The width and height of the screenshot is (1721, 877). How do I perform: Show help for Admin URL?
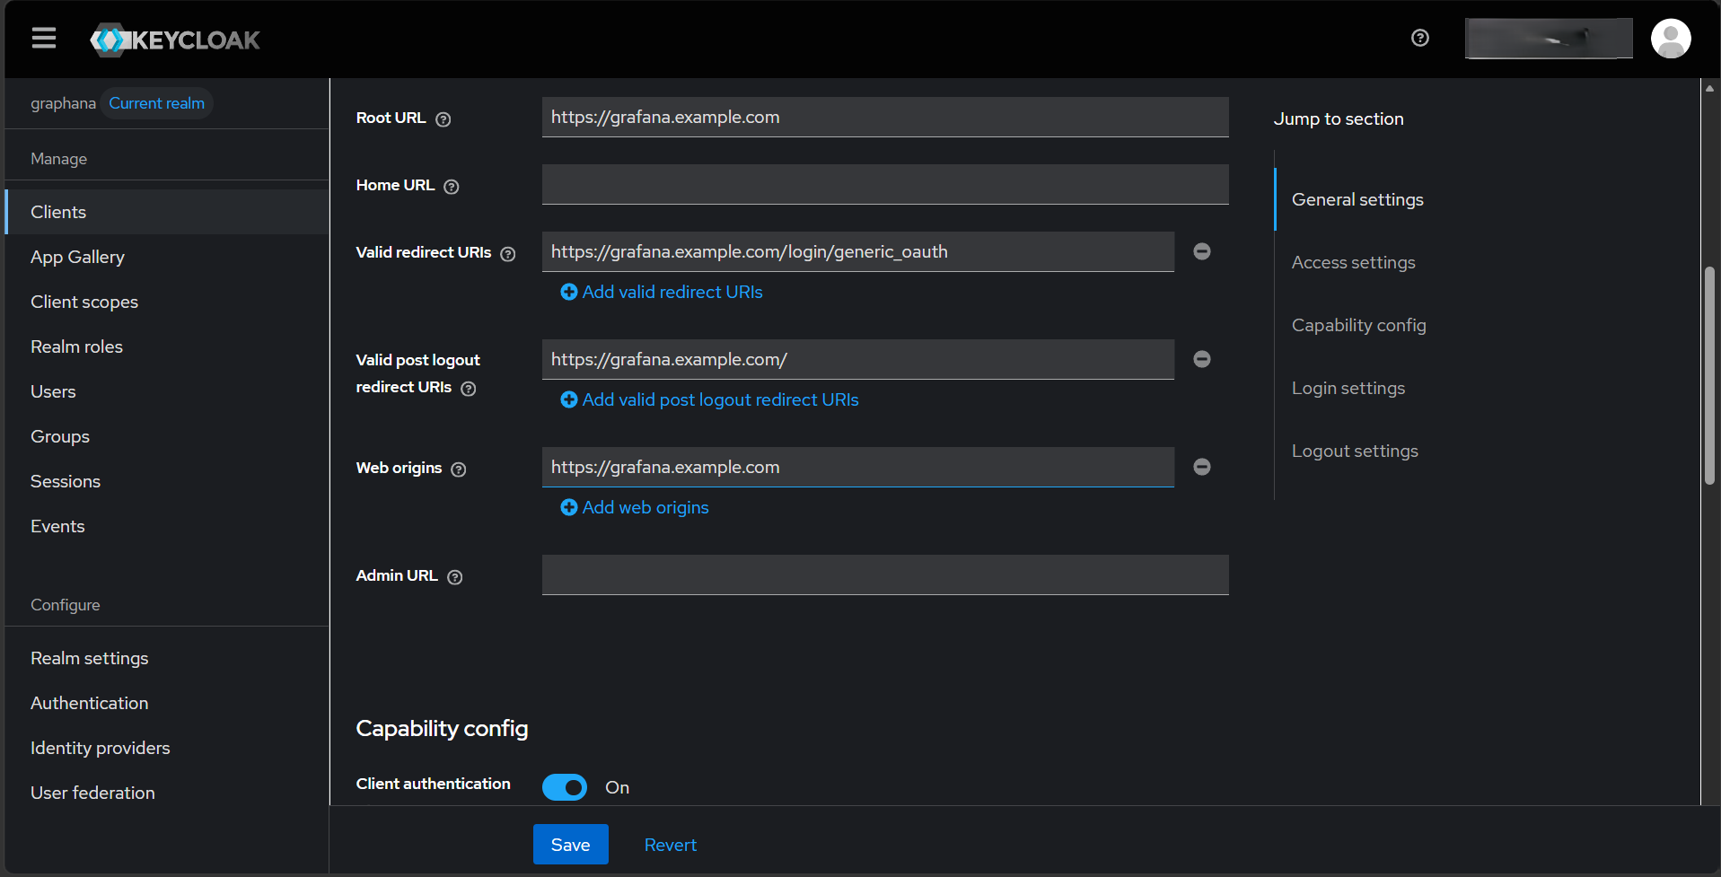coord(455,577)
